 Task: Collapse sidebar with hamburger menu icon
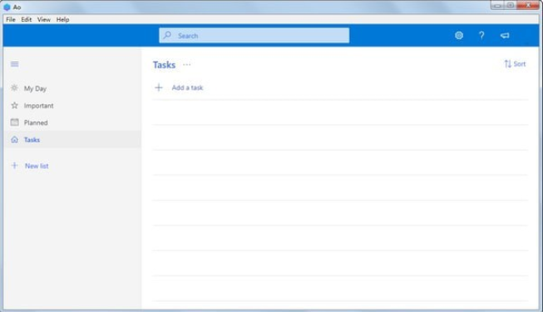coord(14,64)
